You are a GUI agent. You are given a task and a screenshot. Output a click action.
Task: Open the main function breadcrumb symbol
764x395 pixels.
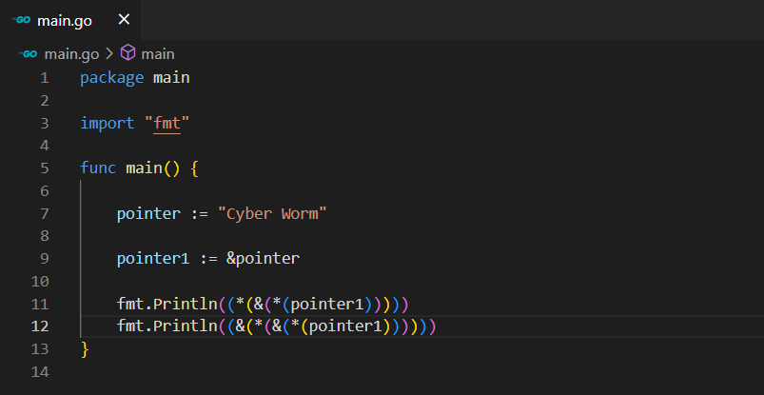click(158, 54)
